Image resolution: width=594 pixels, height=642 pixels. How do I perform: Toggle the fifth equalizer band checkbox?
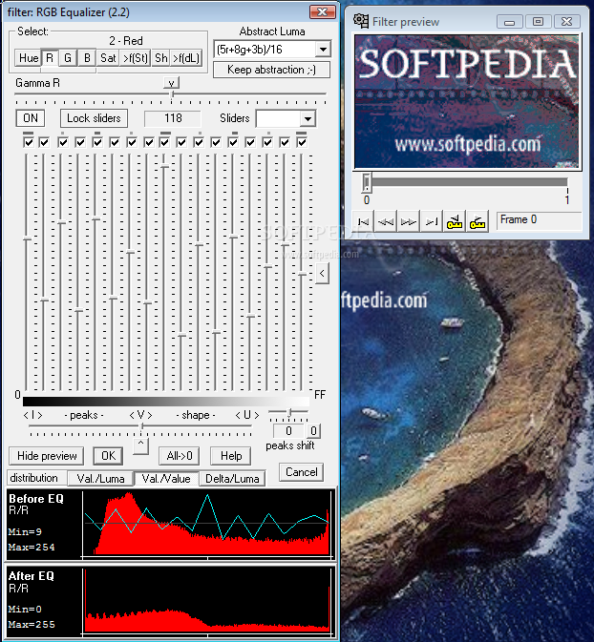97,142
